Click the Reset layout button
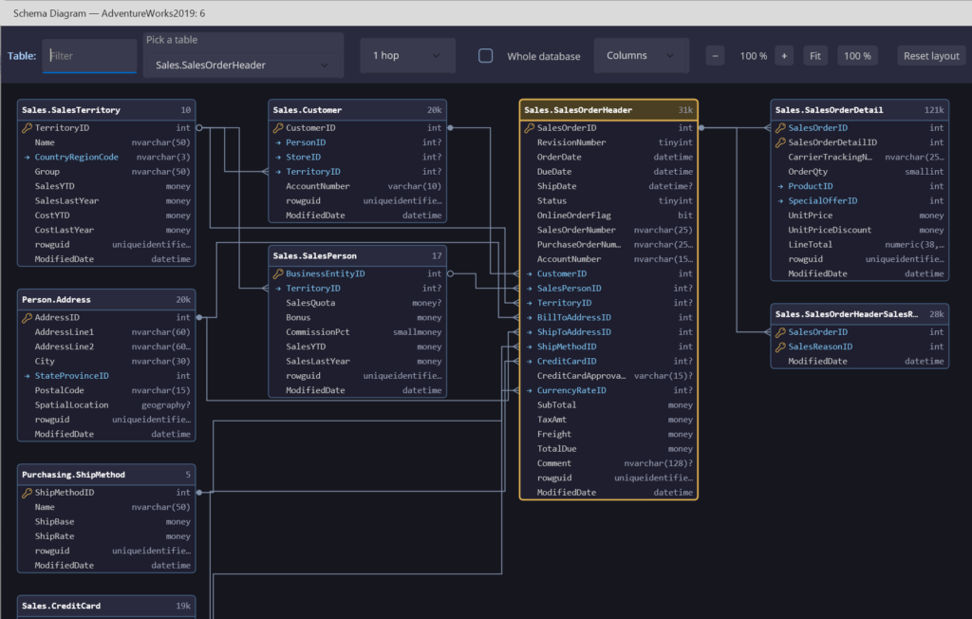This screenshot has height=619, width=972. pos(931,56)
